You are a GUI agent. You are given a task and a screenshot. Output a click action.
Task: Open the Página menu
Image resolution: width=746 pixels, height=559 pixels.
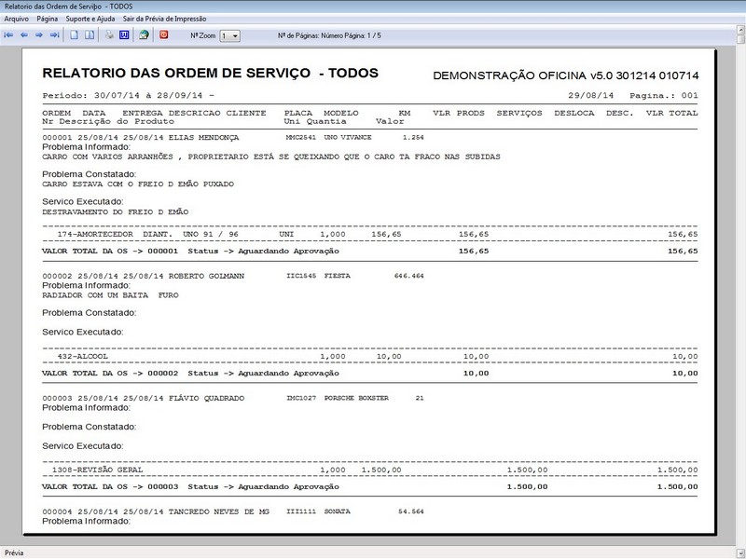[48, 19]
